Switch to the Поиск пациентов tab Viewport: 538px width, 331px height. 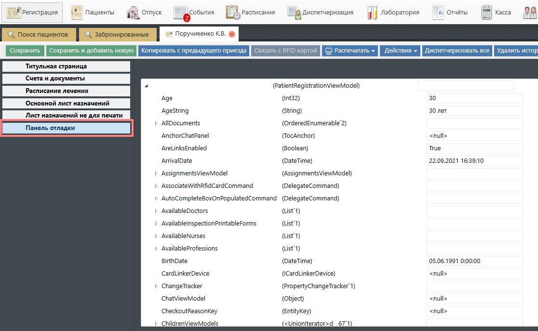click(39, 35)
